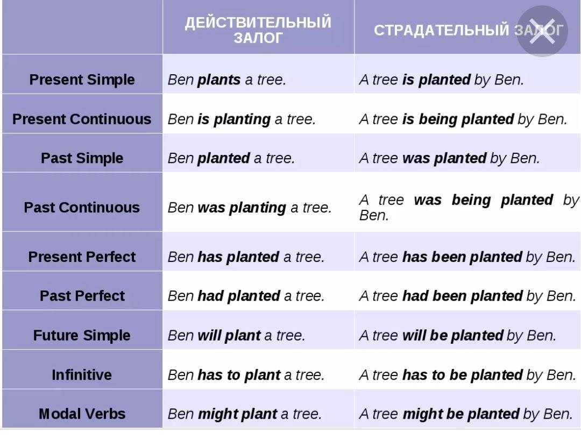
Task: Click the Past Perfect row label
Action: point(82,296)
